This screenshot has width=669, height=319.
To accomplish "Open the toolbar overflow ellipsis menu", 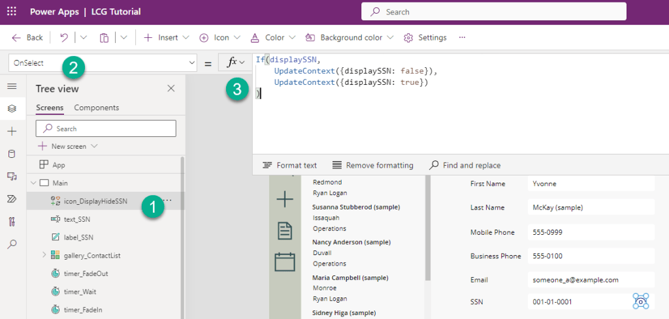I will tap(462, 37).
